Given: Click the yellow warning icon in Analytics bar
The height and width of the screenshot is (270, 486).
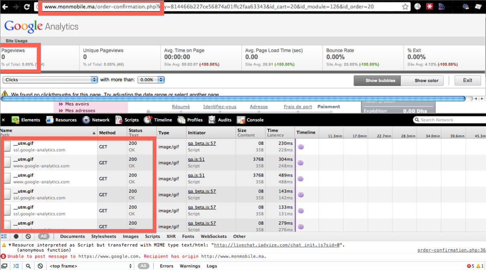Looking at the screenshot, I should point(5,94).
